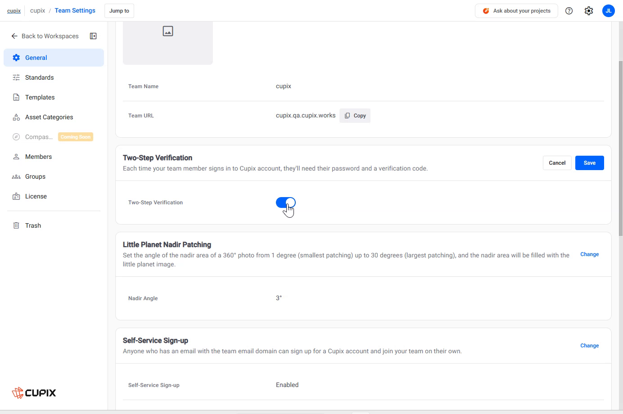623x414 pixels.
Task: Cancel Two-Step Verification changes
Action: coord(557,163)
